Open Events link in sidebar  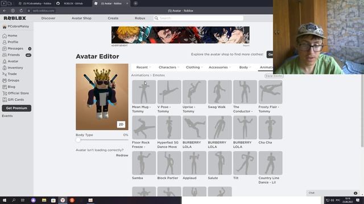(x=7, y=116)
